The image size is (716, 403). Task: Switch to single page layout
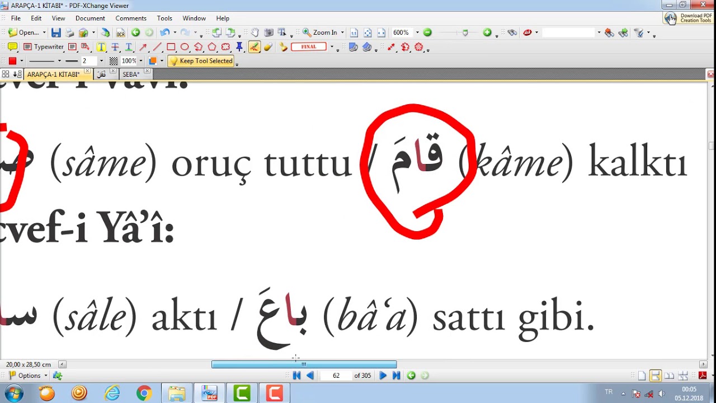pyautogui.click(x=642, y=376)
